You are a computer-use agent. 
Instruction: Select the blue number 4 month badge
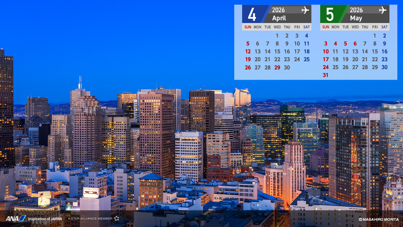point(252,14)
